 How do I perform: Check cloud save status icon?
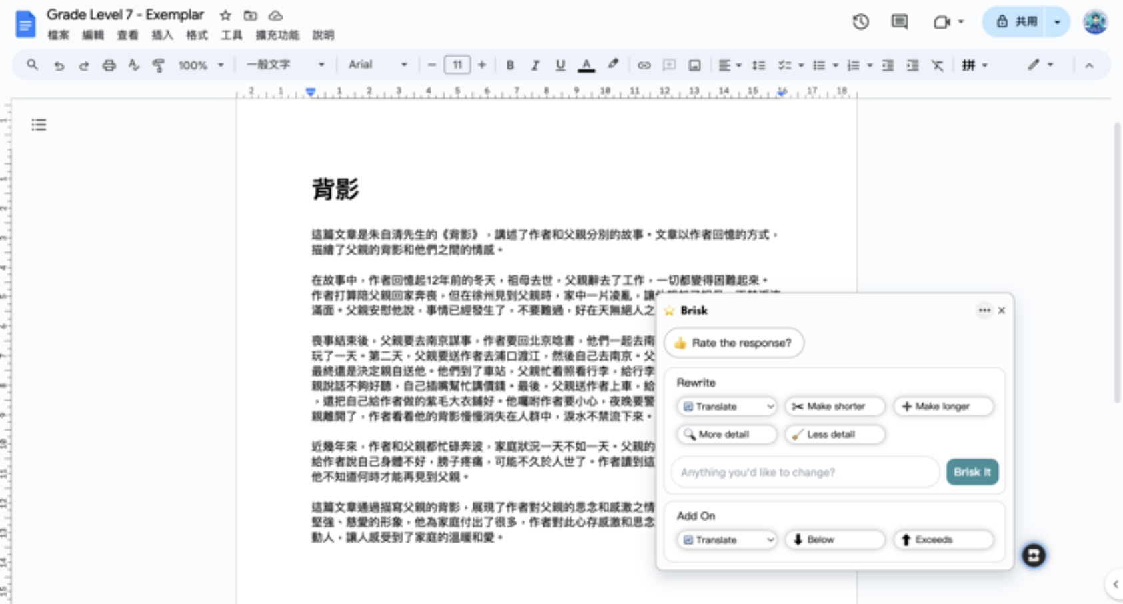(275, 15)
